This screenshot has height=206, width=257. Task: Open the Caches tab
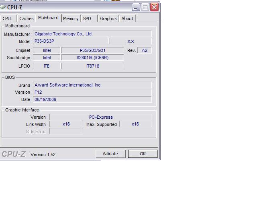27,19
